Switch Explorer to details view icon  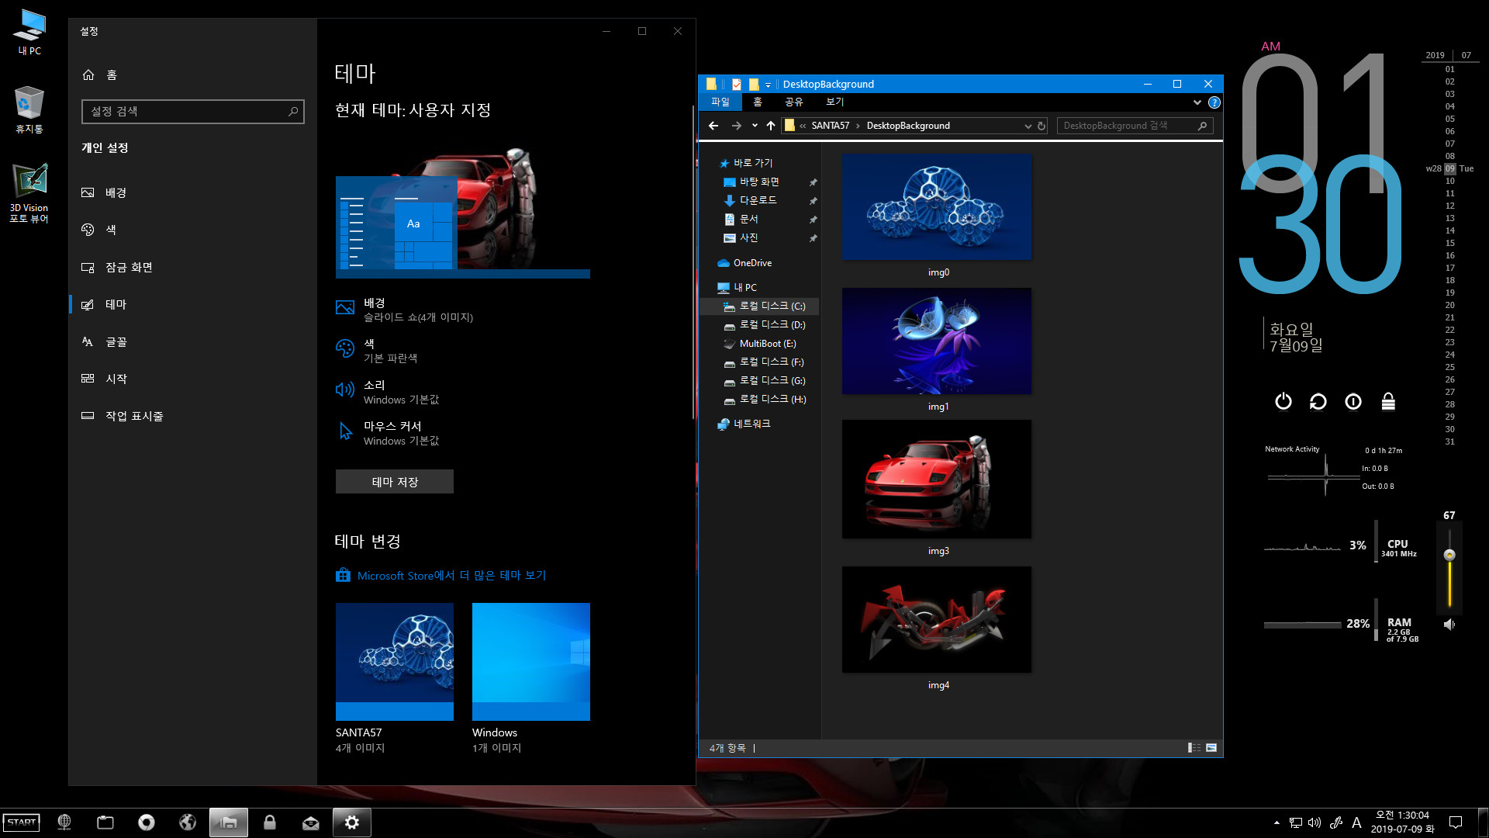tap(1194, 748)
